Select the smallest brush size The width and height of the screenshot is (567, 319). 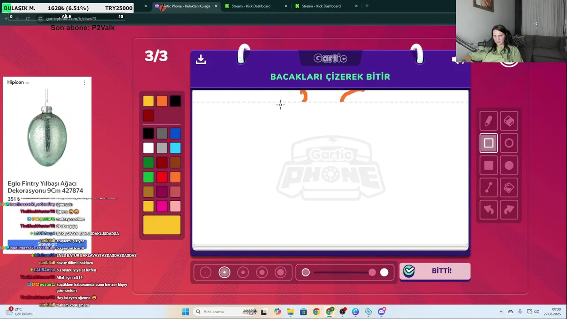click(206, 272)
